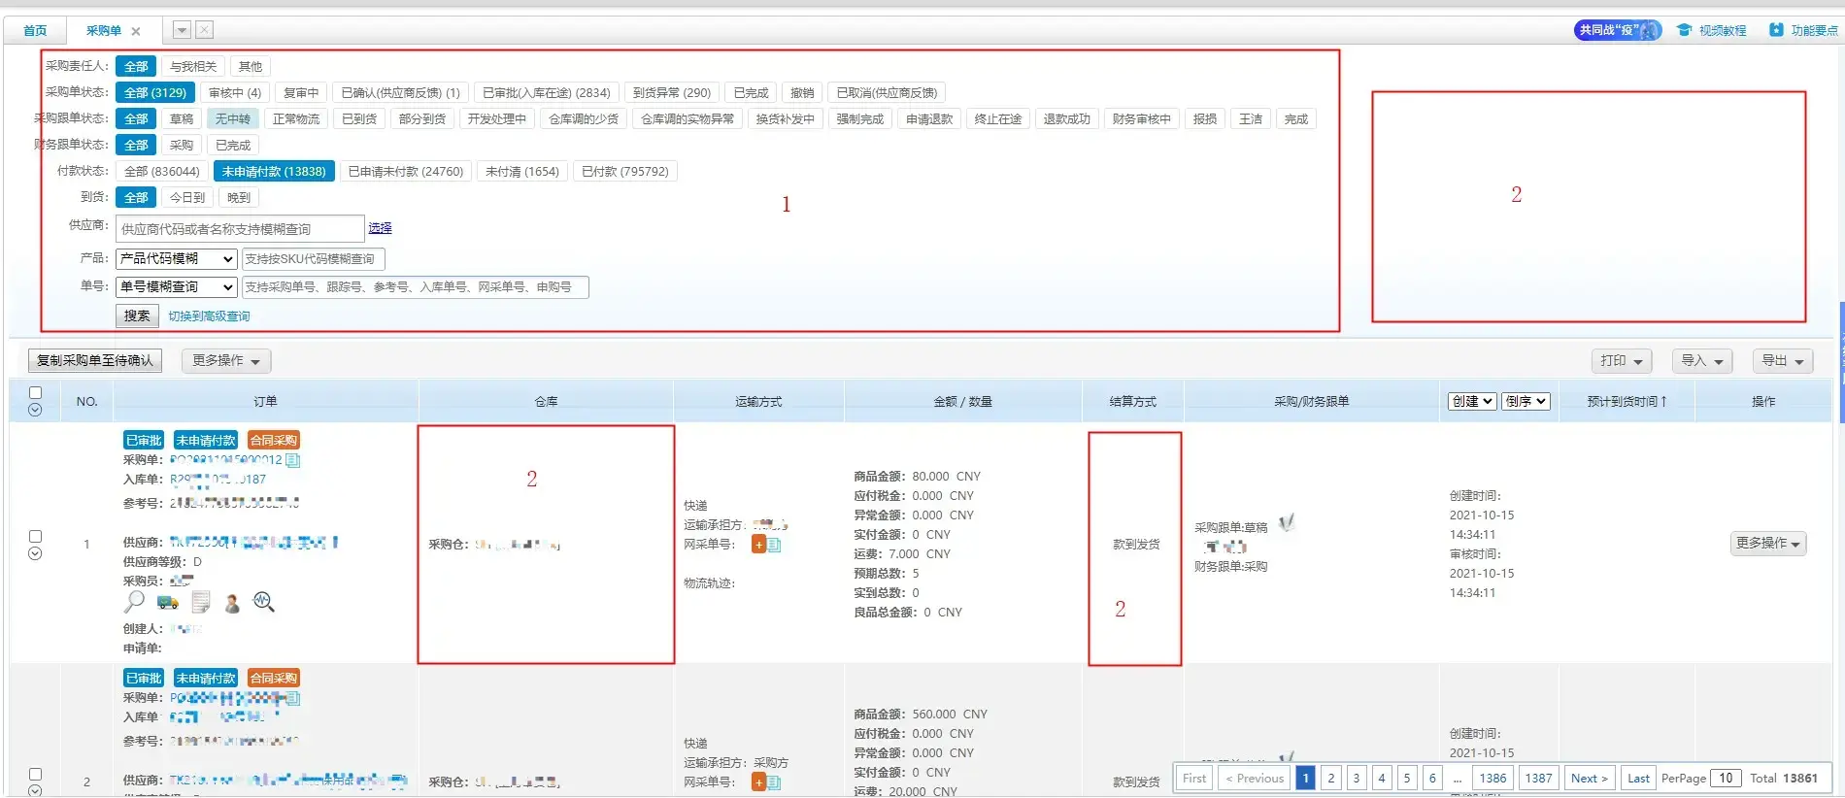This screenshot has width=1845, height=798.
Task: Open the 导出 dropdown
Action: (1783, 360)
